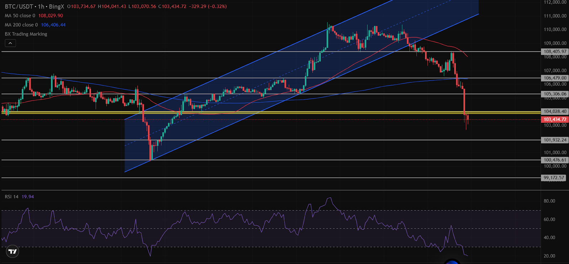
Task: Click the 104,028.40 yellow line price label
Action: coord(555,111)
